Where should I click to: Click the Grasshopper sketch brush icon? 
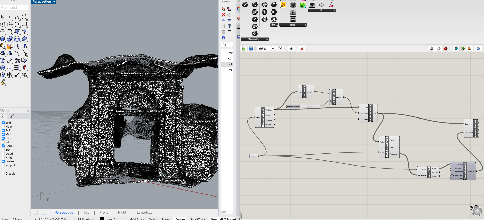point(301,49)
